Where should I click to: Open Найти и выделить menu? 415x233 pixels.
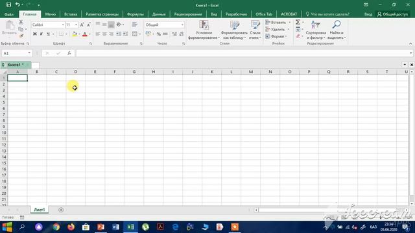tap(337, 30)
